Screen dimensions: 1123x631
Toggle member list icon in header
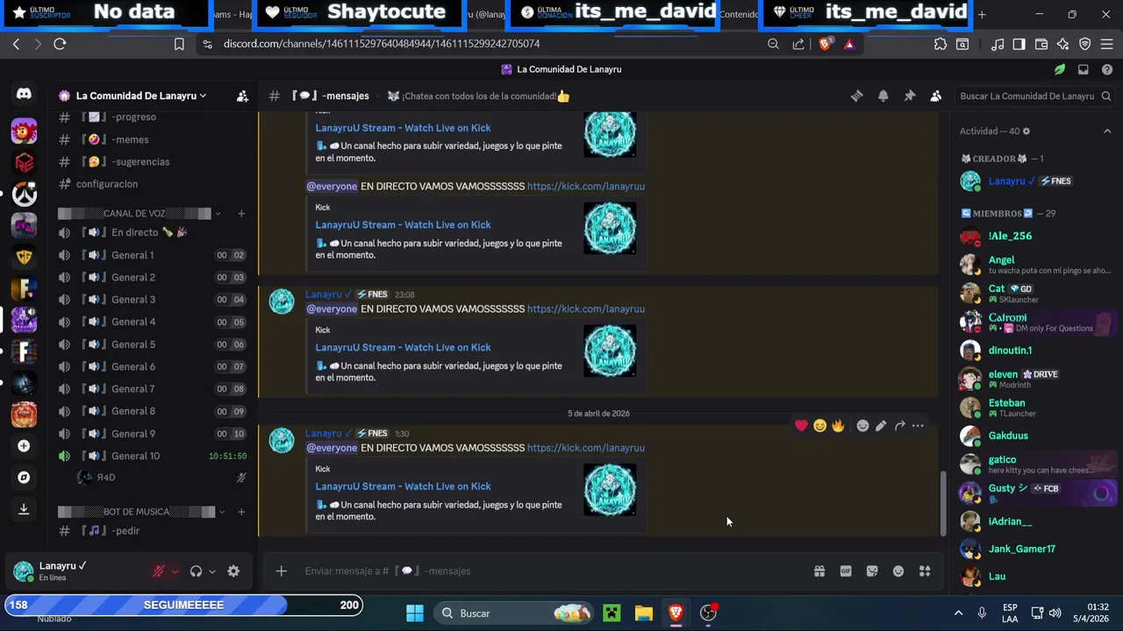(x=936, y=96)
